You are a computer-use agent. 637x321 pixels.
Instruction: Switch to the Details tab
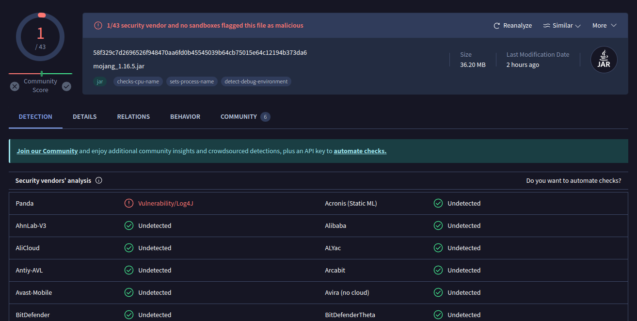point(85,117)
